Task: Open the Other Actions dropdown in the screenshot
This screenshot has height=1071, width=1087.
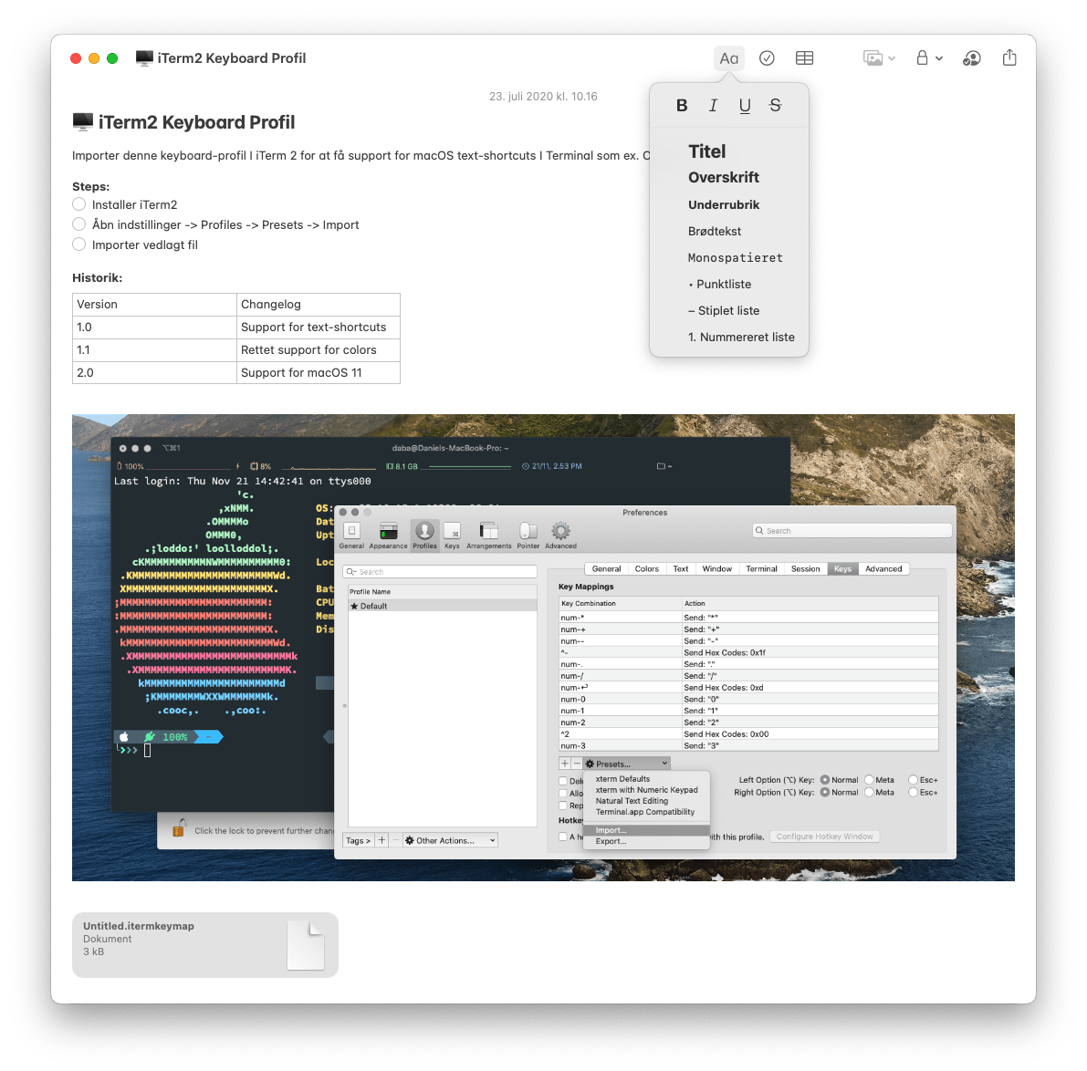Action: [450, 840]
